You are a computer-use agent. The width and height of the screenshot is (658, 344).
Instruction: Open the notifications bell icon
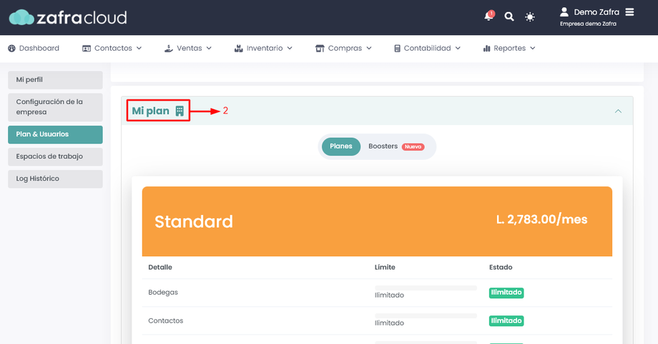point(488,16)
